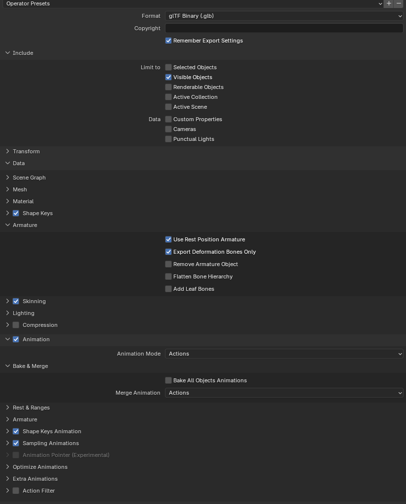Enable the Cameras data checkbox
Screen dimensions: 406x504
pyautogui.click(x=168, y=129)
